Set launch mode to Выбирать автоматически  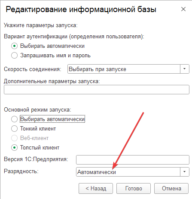tap(14, 119)
